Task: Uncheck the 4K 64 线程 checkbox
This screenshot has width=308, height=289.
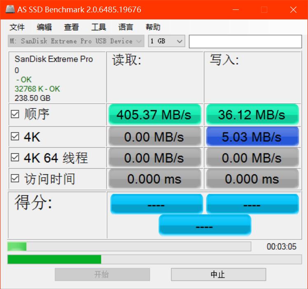Action: (x=15, y=157)
